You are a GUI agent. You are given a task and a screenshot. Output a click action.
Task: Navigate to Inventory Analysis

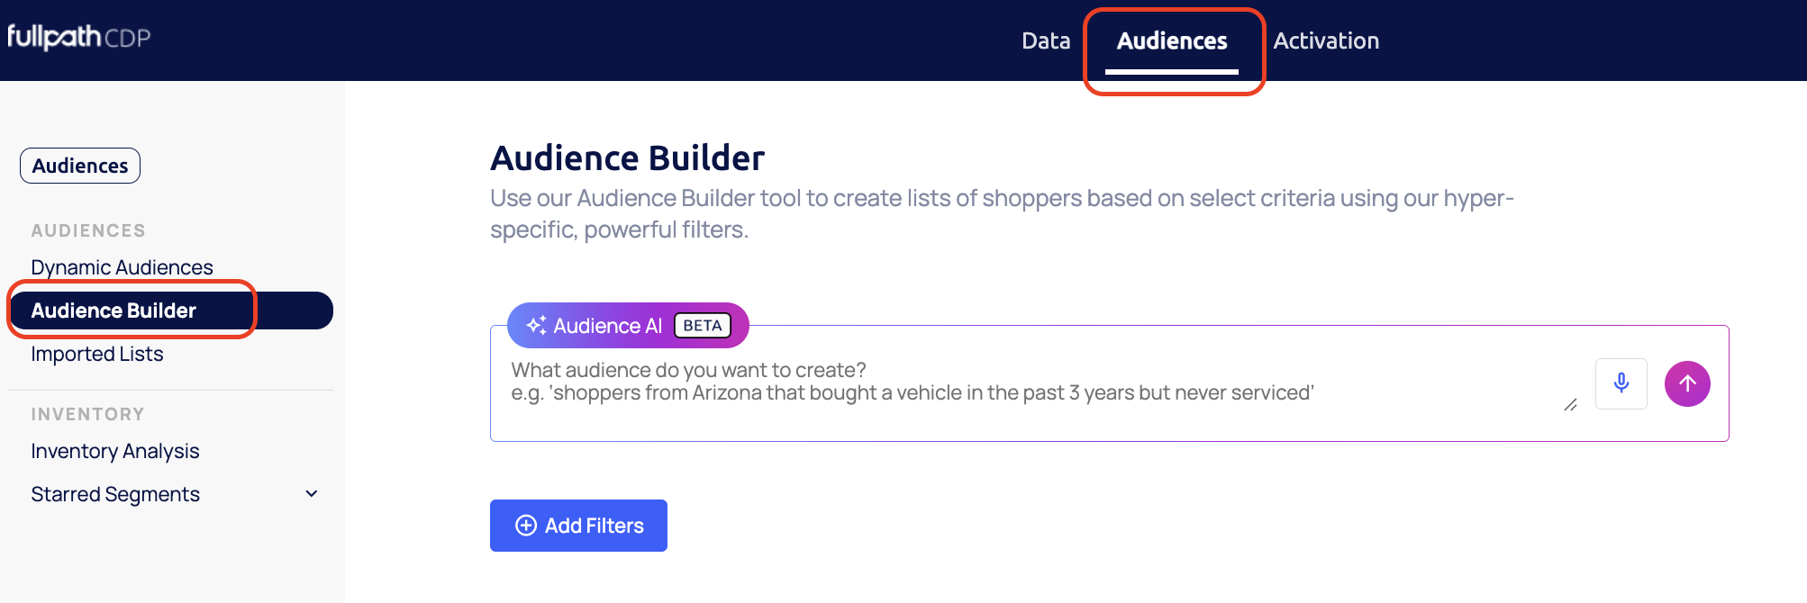click(x=115, y=451)
